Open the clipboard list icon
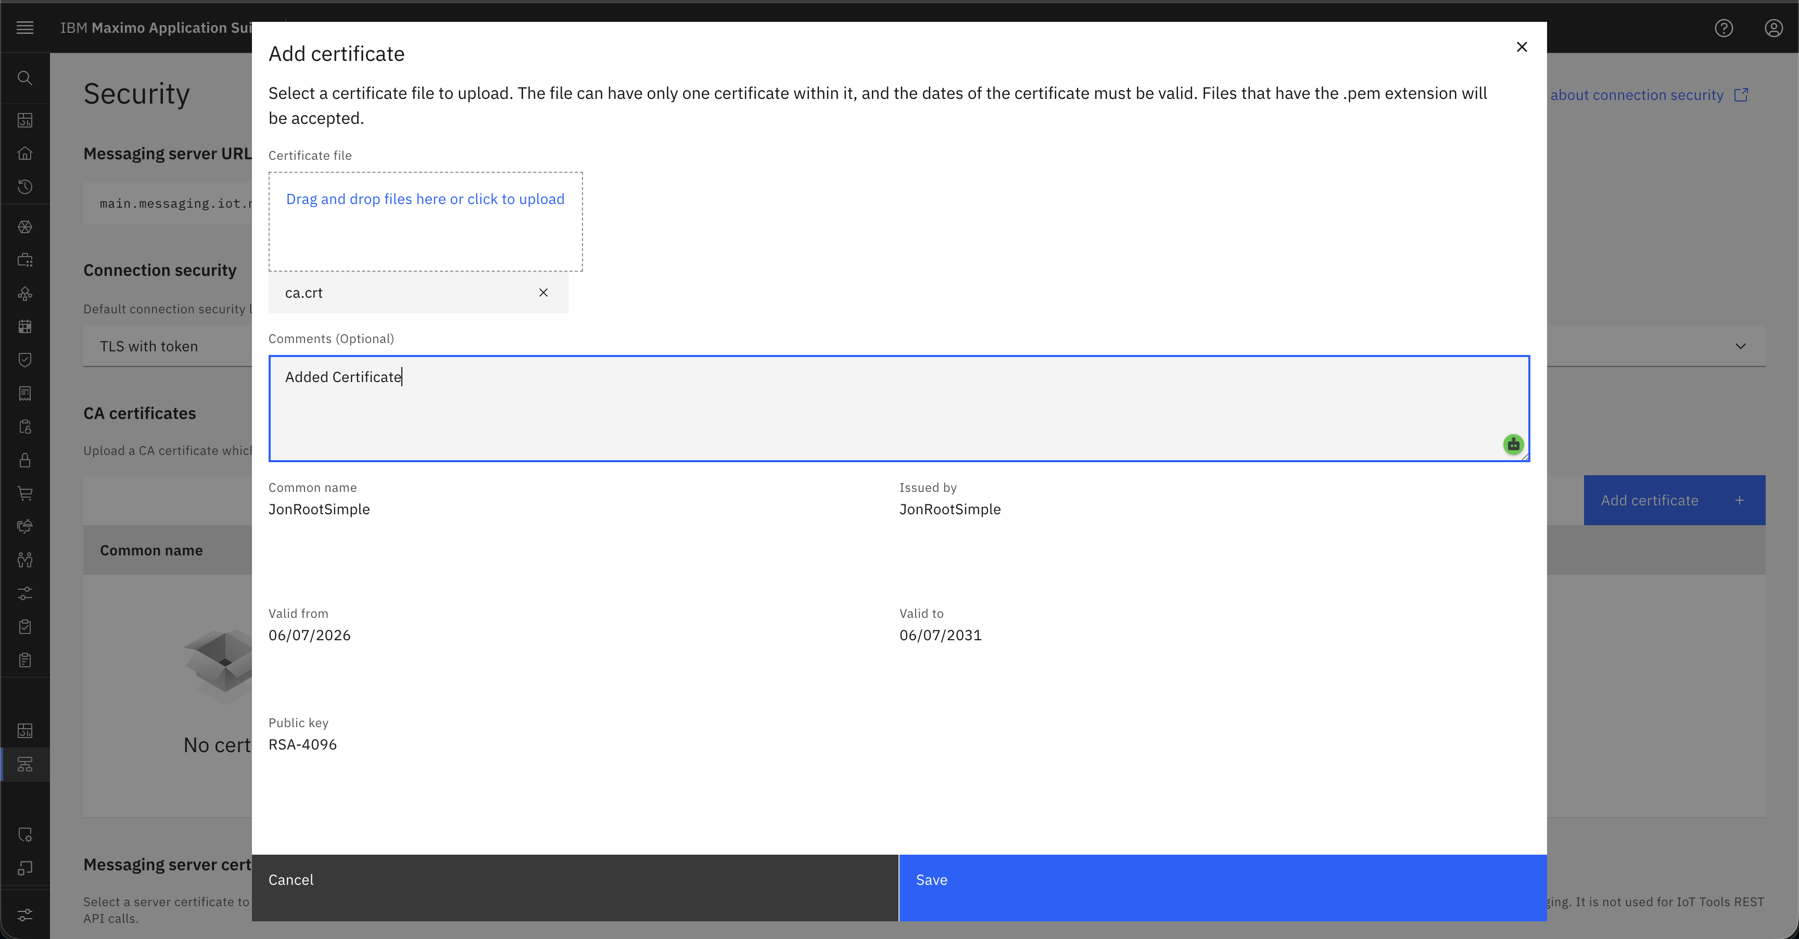Screen dimensions: 1799x939 point(25,661)
